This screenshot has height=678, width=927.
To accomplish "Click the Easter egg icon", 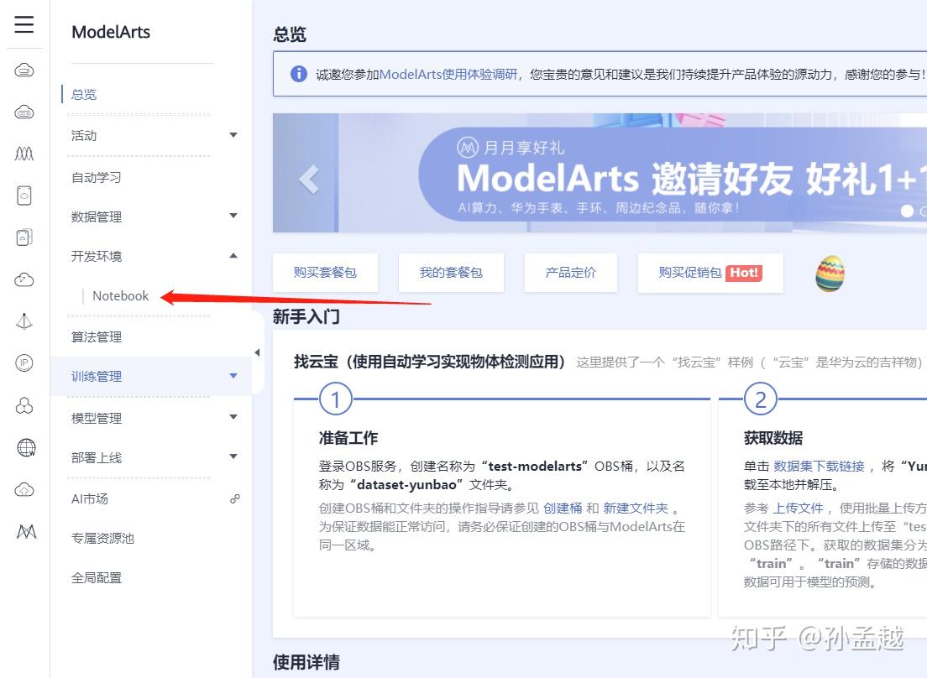I will point(830,274).
